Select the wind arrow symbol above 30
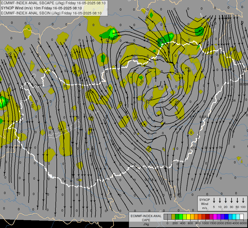Image resolution: width=248 pixels, height=228 pixels. (231, 200)
